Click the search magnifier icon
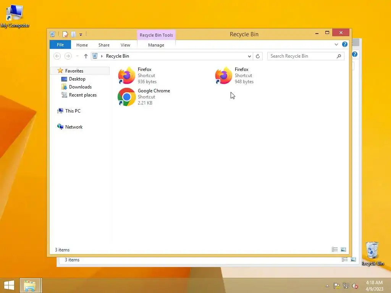This screenshot has height=293, width=391. [x=339, y=56]
